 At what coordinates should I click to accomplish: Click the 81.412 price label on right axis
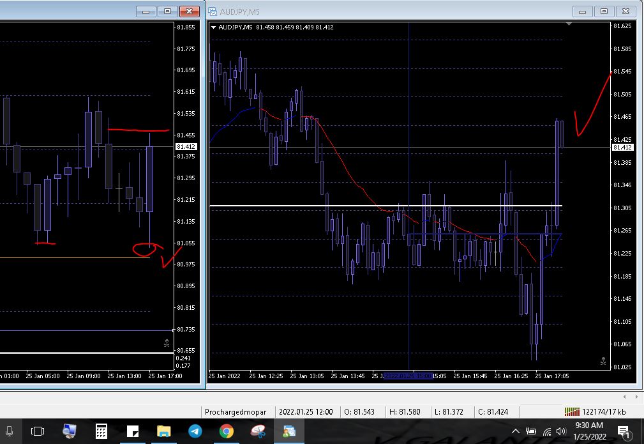pyautogui.click(x=623, y=147)
